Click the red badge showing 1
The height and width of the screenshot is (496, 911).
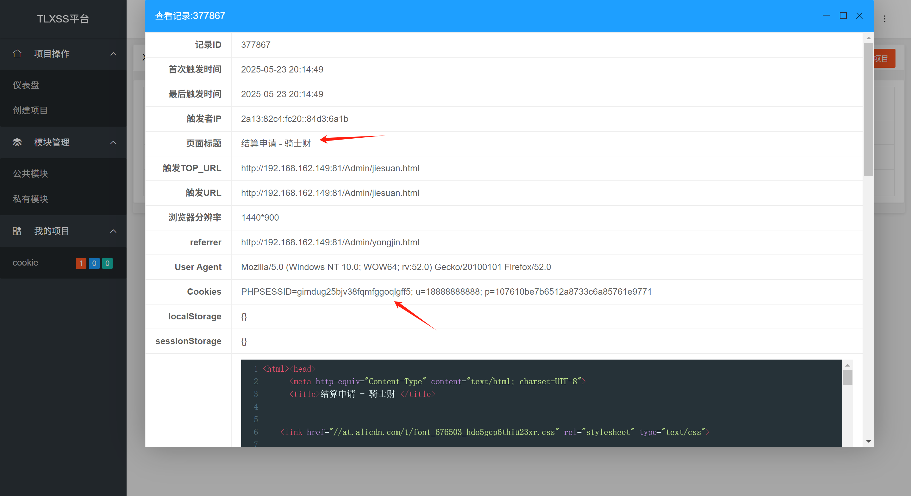[x=81, y=263]
